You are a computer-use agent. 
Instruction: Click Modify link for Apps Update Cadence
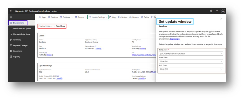[x=142, y=78]
